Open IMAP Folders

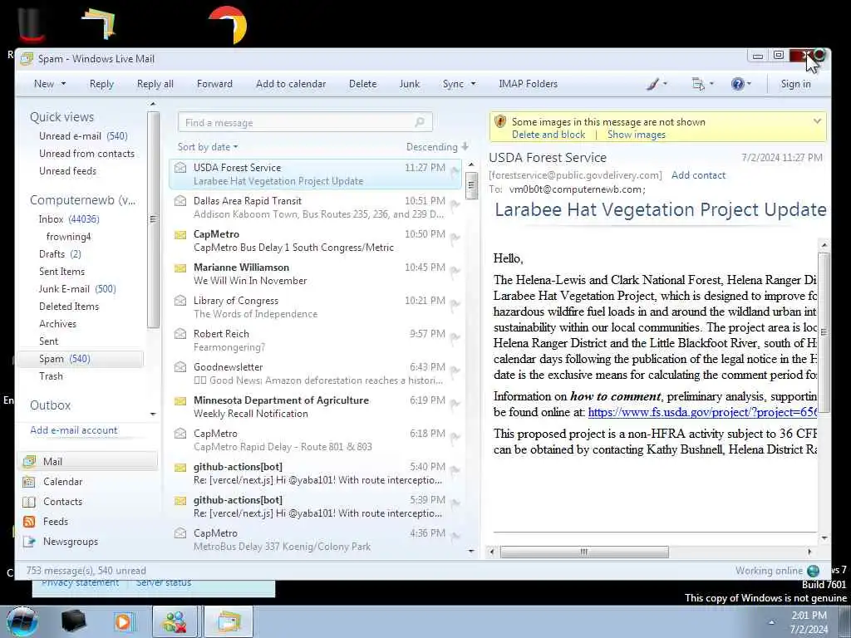pyautogui.click(x=528, y=84)
